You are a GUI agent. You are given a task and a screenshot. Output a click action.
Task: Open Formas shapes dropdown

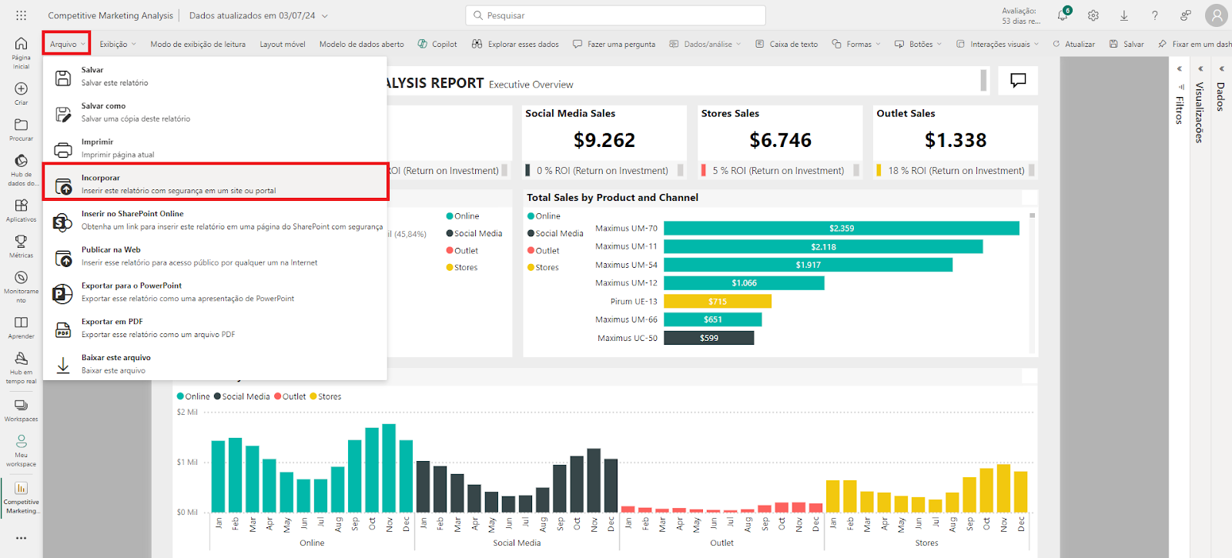coord(856,44)
